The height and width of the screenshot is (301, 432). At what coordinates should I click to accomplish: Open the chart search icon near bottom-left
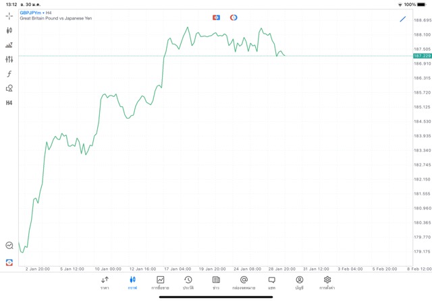tap(9, 246)
